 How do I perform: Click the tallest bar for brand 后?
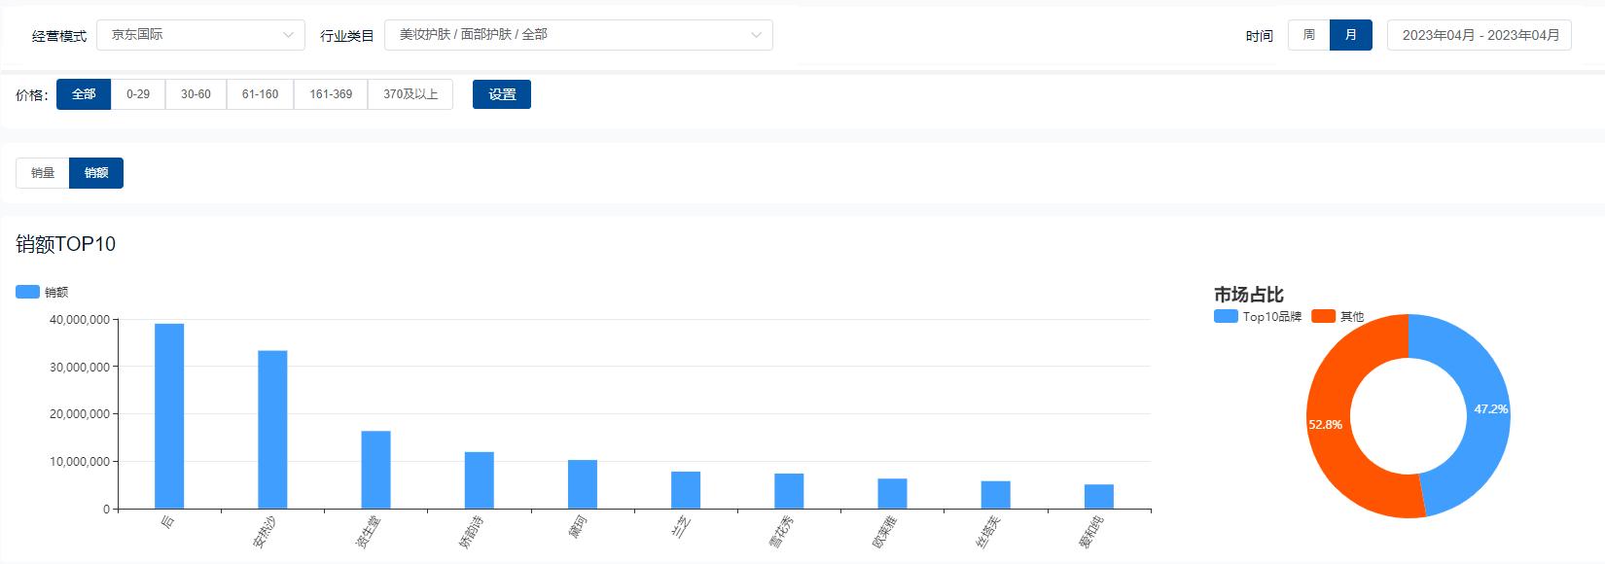click(167, 413)
